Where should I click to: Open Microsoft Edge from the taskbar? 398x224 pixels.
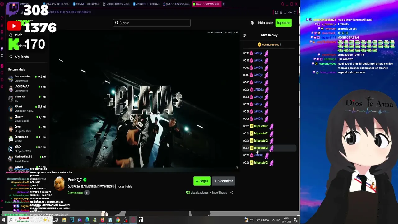pos(87,220)
